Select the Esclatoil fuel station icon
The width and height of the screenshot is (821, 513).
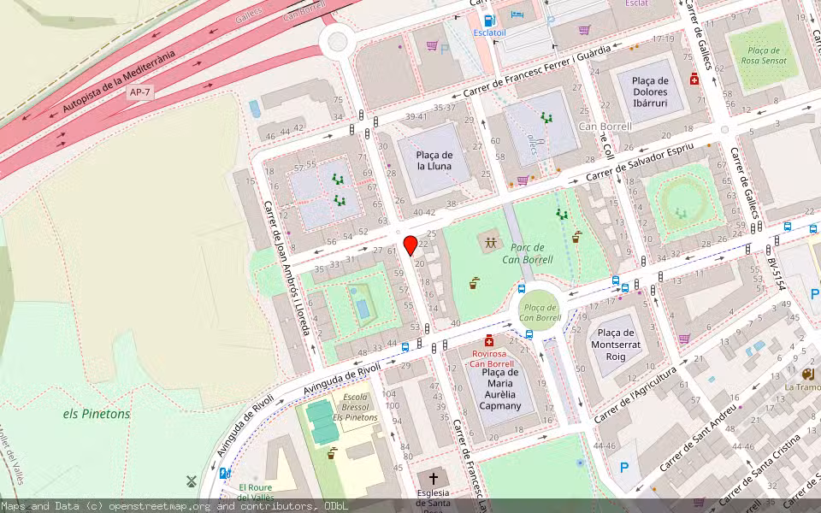pos(489,21)
